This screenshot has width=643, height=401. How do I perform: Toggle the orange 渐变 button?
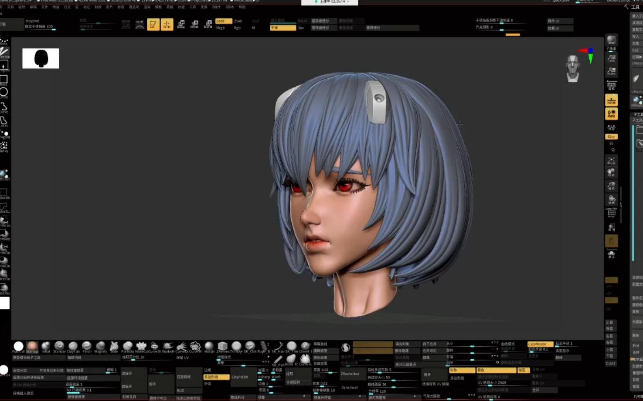(524, 370)
